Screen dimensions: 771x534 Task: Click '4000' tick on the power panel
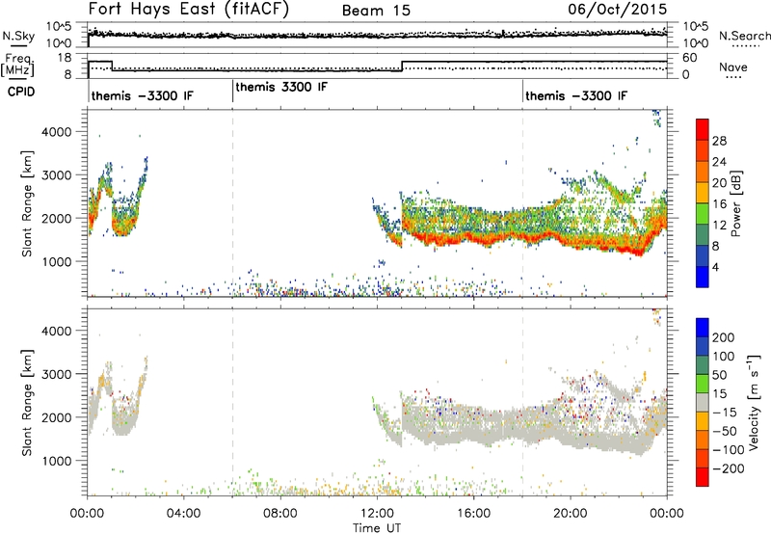56,132
